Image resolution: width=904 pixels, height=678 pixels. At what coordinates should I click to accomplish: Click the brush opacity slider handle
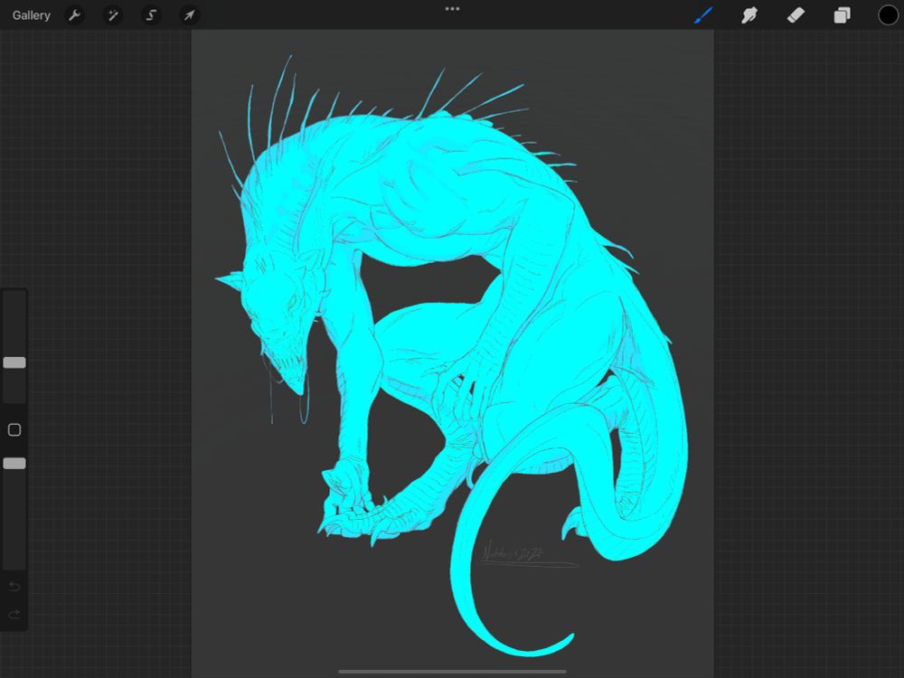14,463
